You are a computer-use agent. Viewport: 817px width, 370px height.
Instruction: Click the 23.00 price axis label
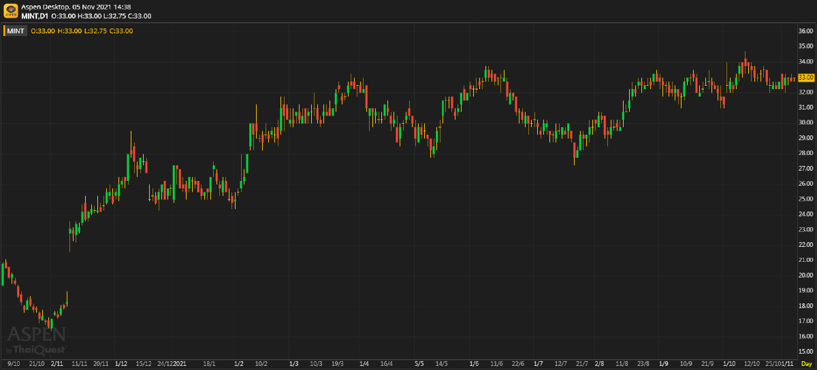[x=806, y=229]
